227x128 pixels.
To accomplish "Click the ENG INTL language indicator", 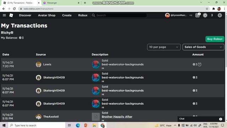I will coord(205,125).
